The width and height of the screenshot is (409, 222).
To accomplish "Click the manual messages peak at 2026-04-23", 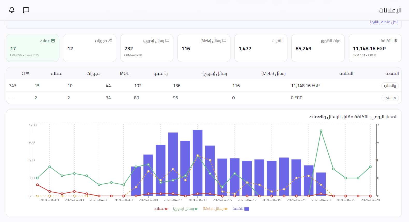I will 321,131.
